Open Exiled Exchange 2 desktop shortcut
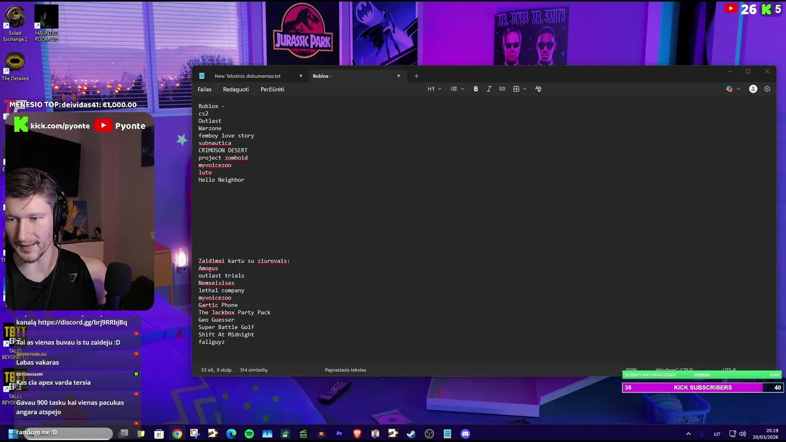Viewport: 786px width, 442px height. 15,24
